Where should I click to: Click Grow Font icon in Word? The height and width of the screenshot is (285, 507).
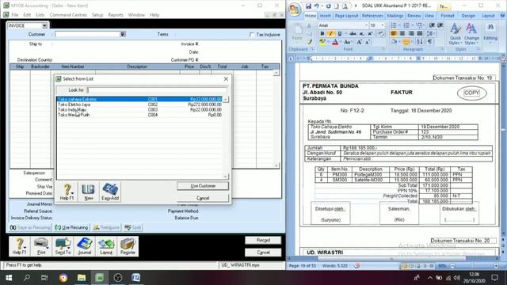coord(359,42)
